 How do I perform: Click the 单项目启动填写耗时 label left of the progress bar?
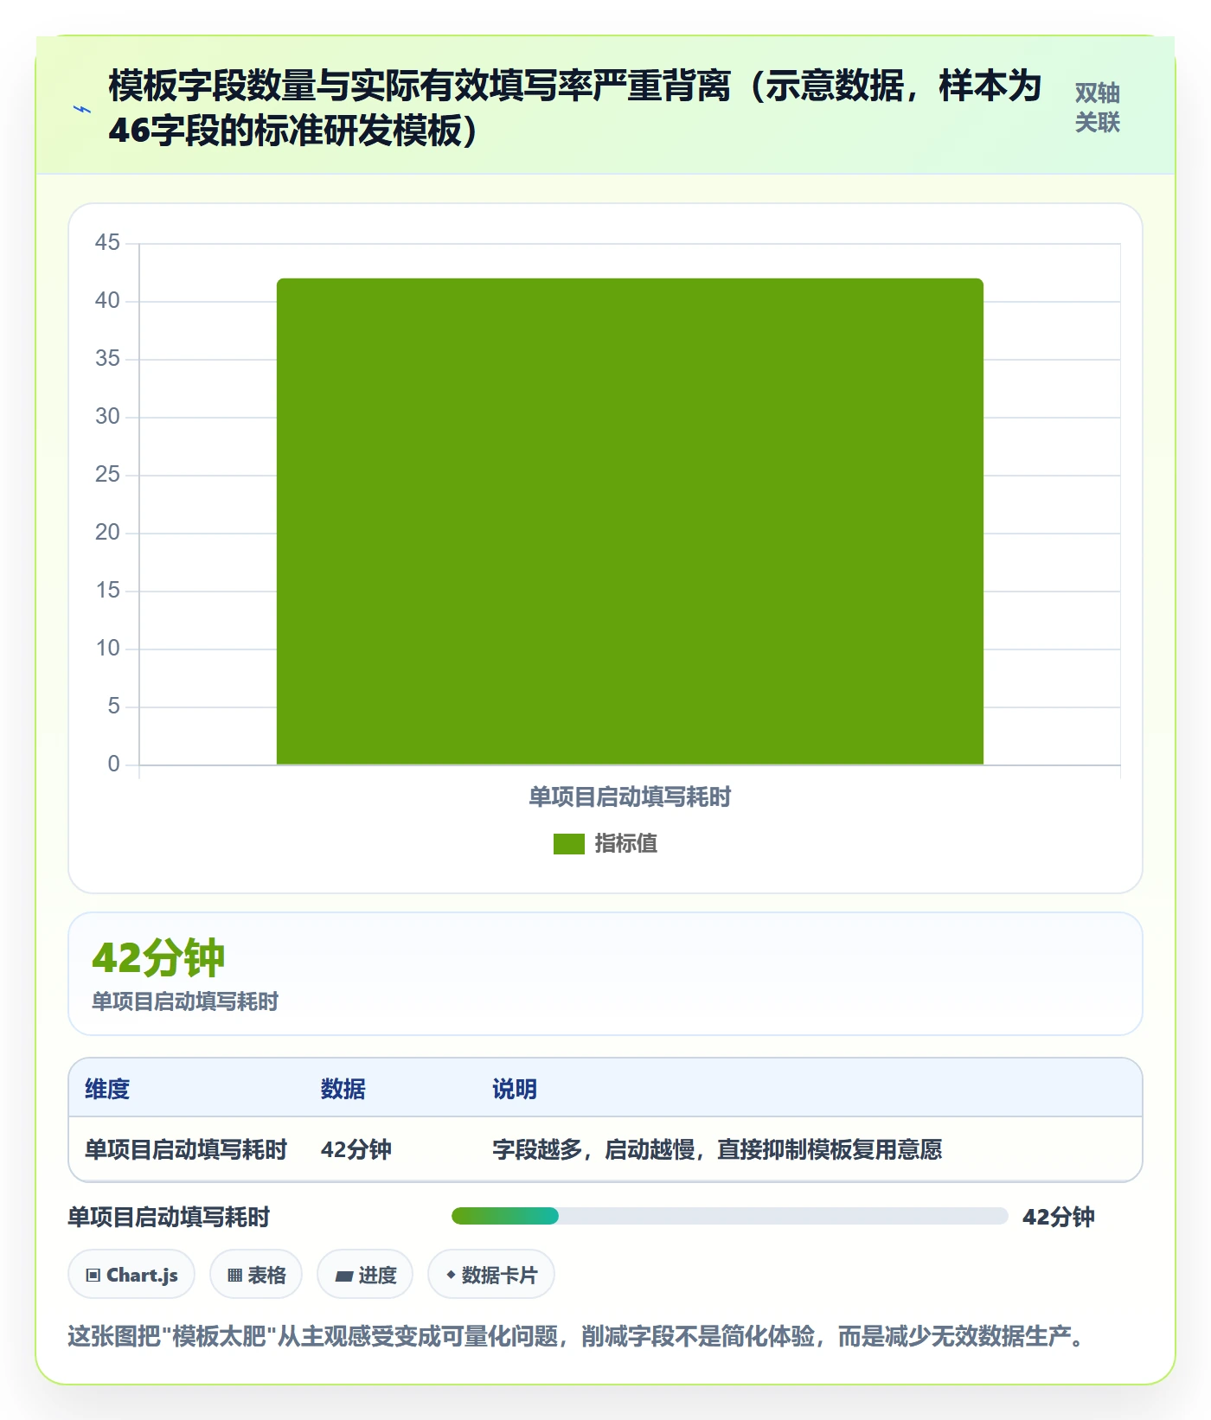[x=169, y=1217]
